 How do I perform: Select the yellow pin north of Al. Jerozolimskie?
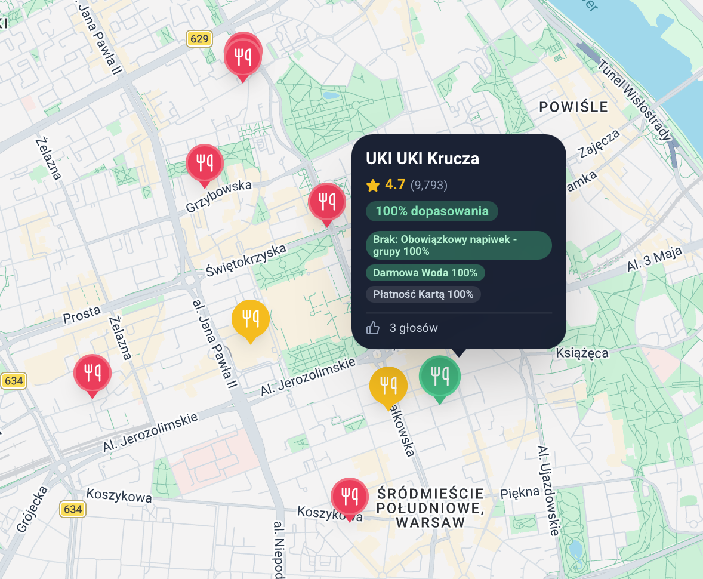point(250,319)
